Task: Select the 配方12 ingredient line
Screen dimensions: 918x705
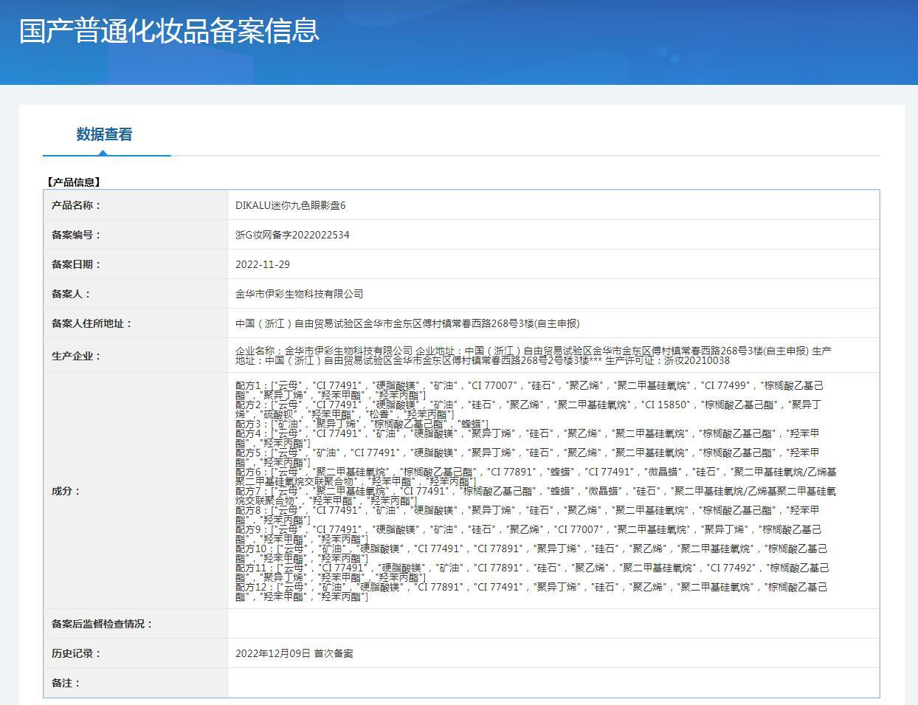Action: [x=532, y=592]
